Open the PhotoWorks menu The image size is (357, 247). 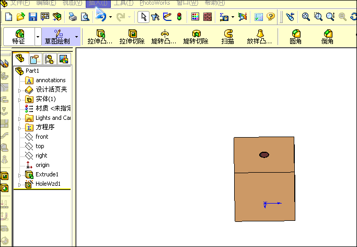[x=155, y=3]
